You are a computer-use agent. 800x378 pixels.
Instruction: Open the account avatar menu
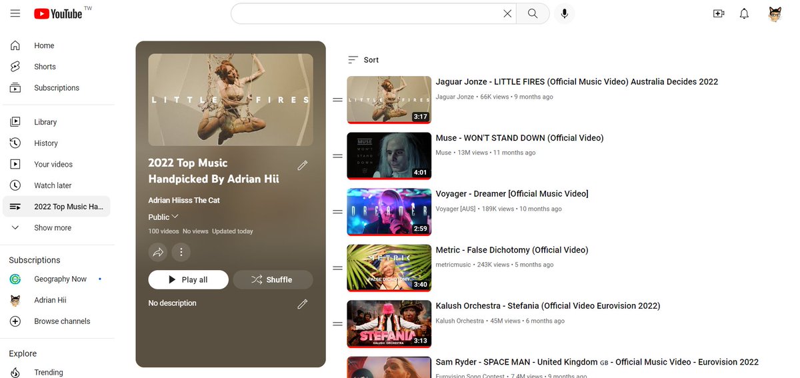coord(775,13)
